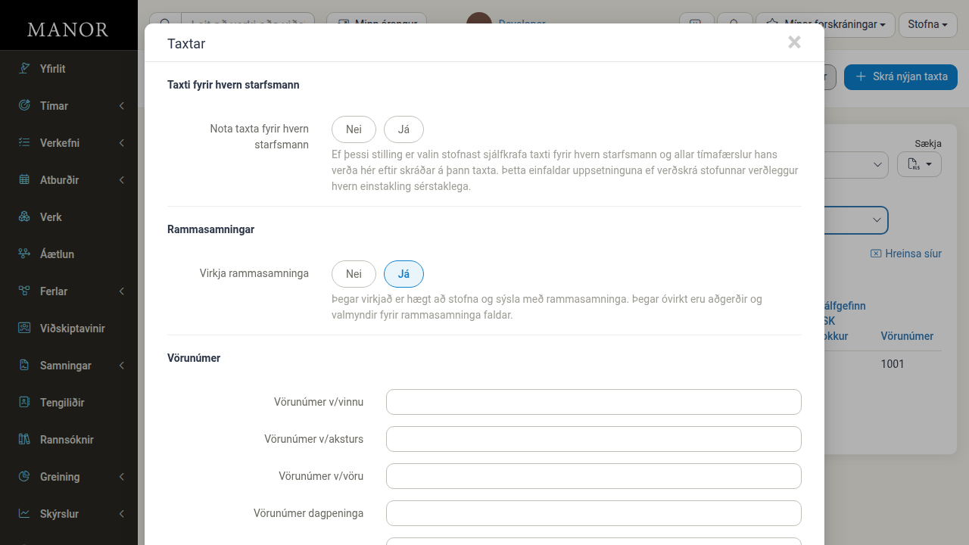Screen dimensions: 969x545
Task: Focus the Vörunúmer dagpeninga field
Action: click(x=594, y=513)
